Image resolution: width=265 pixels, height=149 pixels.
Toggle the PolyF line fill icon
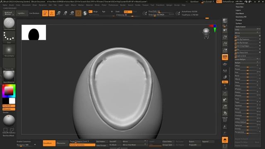pyautogui.click(x=225, y=120)
